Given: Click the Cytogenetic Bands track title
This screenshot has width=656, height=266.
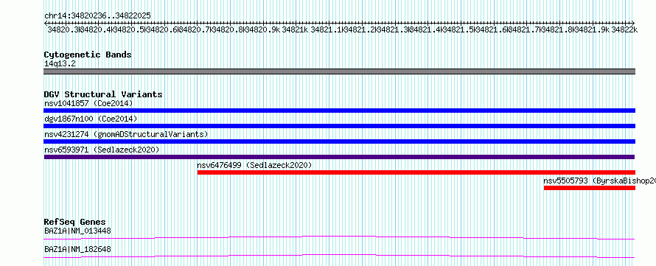Looking at the screenshot, I should 88,55.
